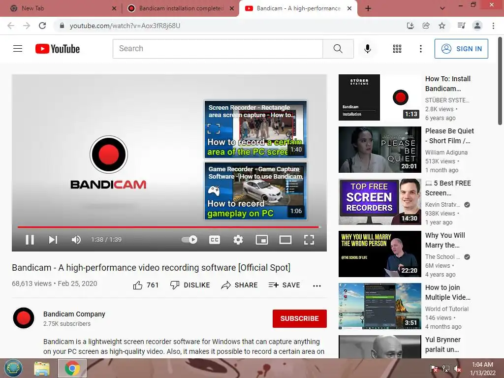
Task: Open 'How to join Multiple Vide...' video
Action: pyautogui.click(x=379, y=306)
